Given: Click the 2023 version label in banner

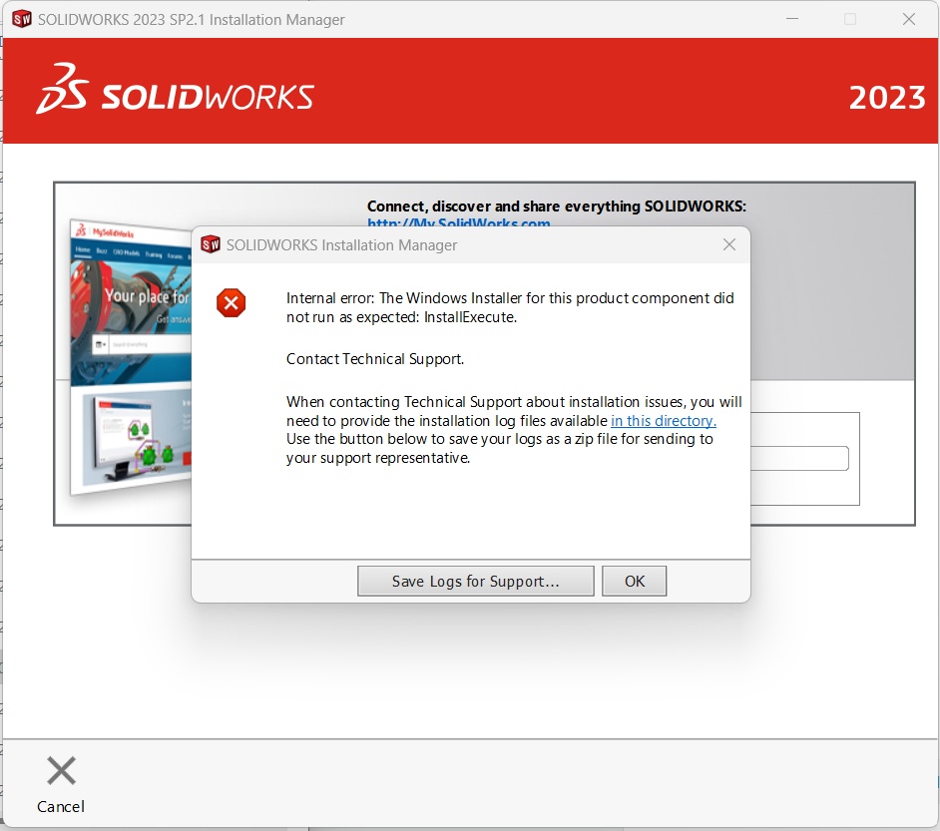Looking at the screenshot, I should pos(887,98).
